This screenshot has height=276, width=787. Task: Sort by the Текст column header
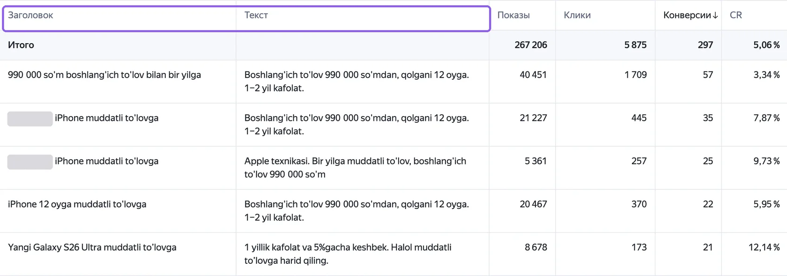256,15
